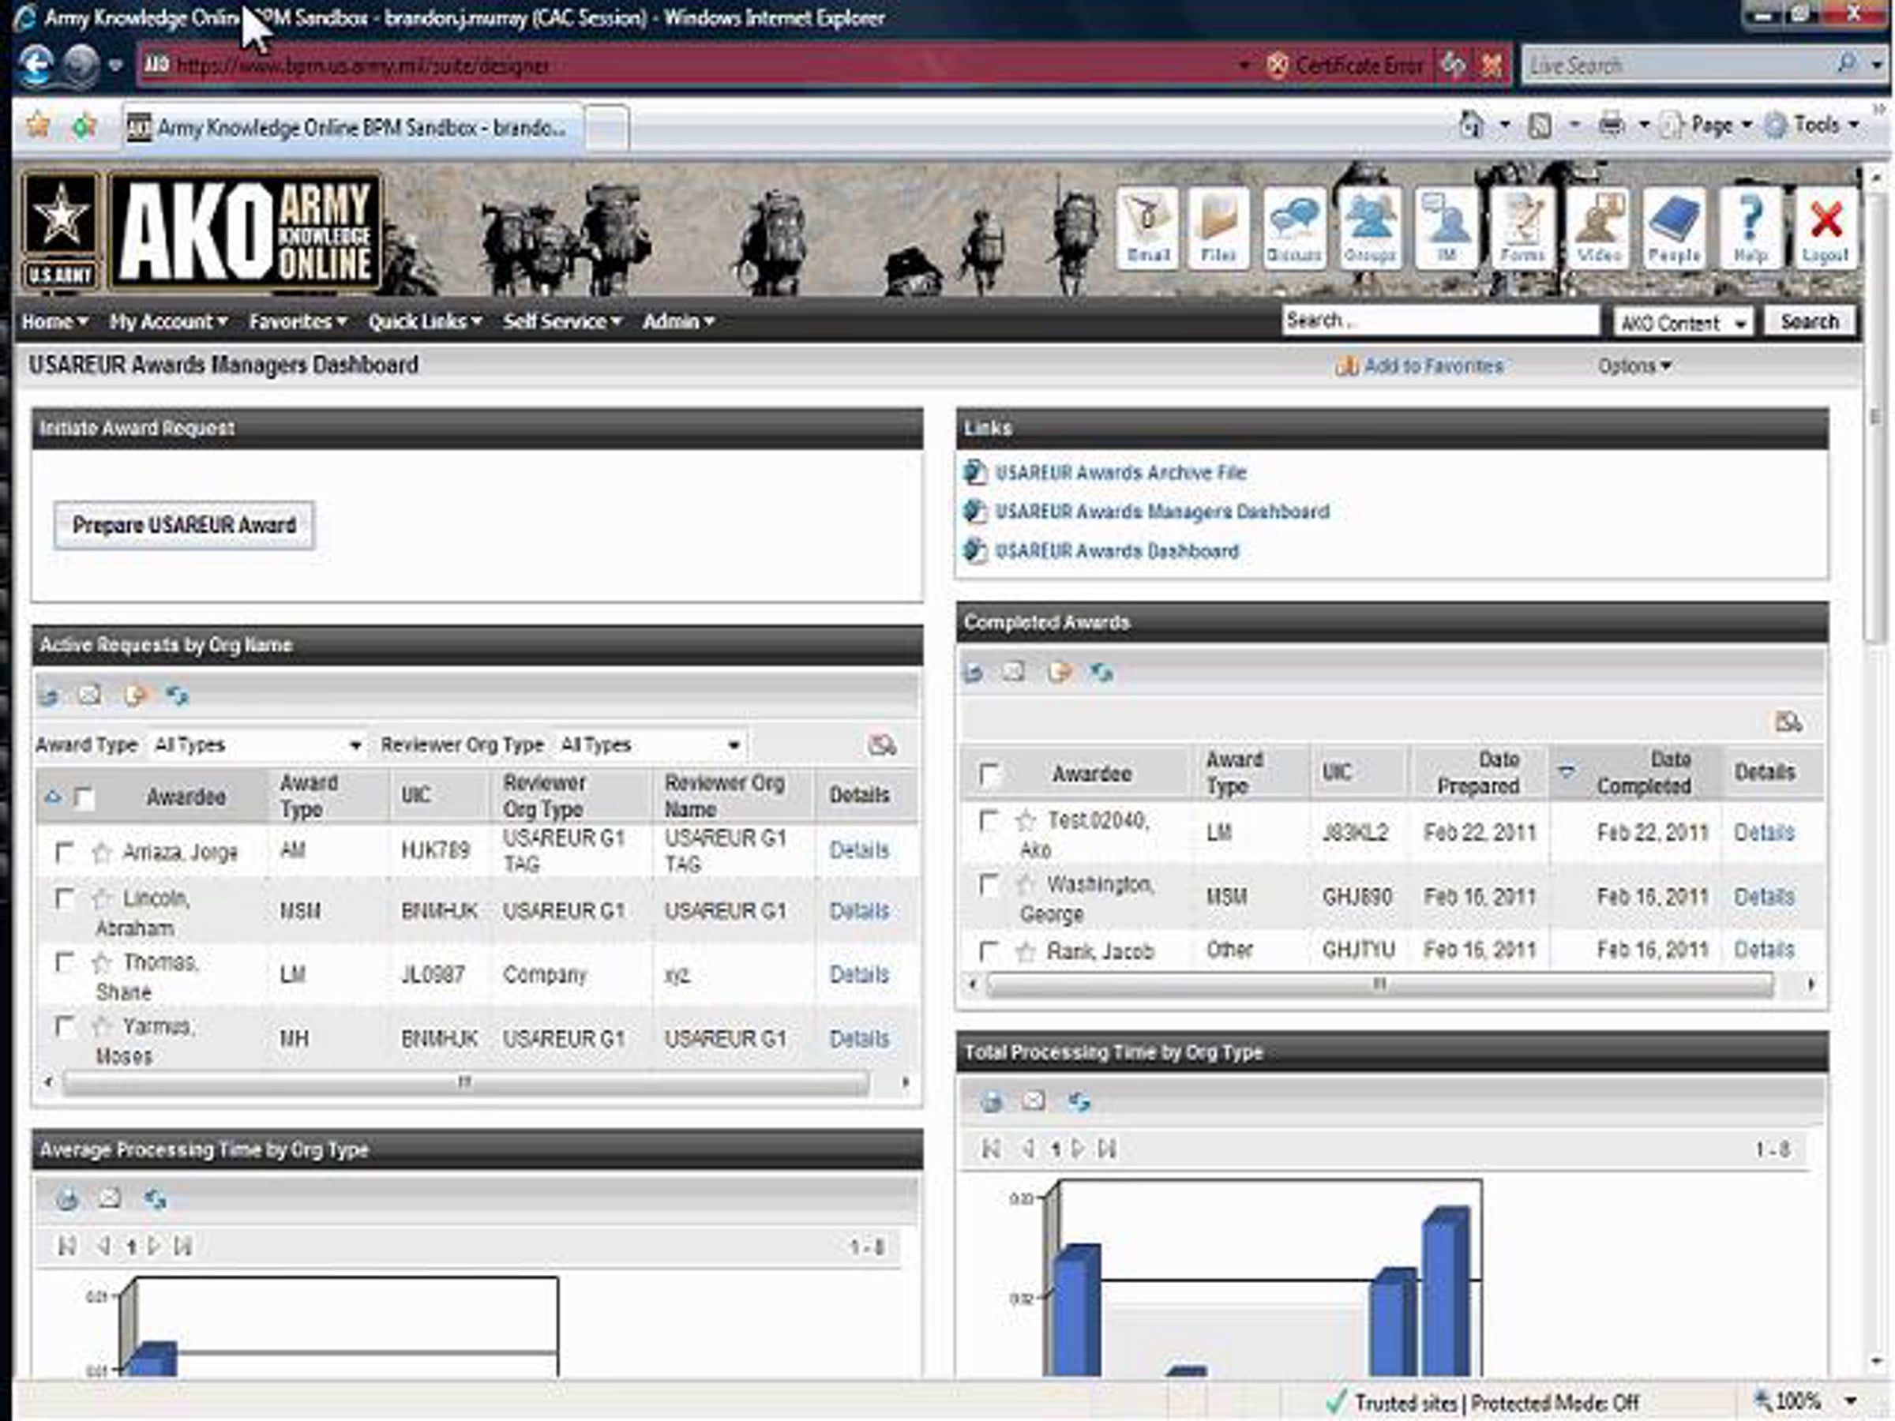Open the AKO Email icon
The height and width of the screenshot is (1421, 1895).
tap(1147, 226)
